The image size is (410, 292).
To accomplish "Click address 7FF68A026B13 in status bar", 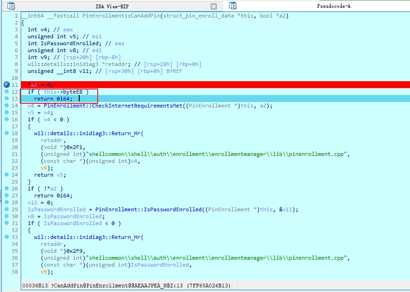I will click(208, 285).
